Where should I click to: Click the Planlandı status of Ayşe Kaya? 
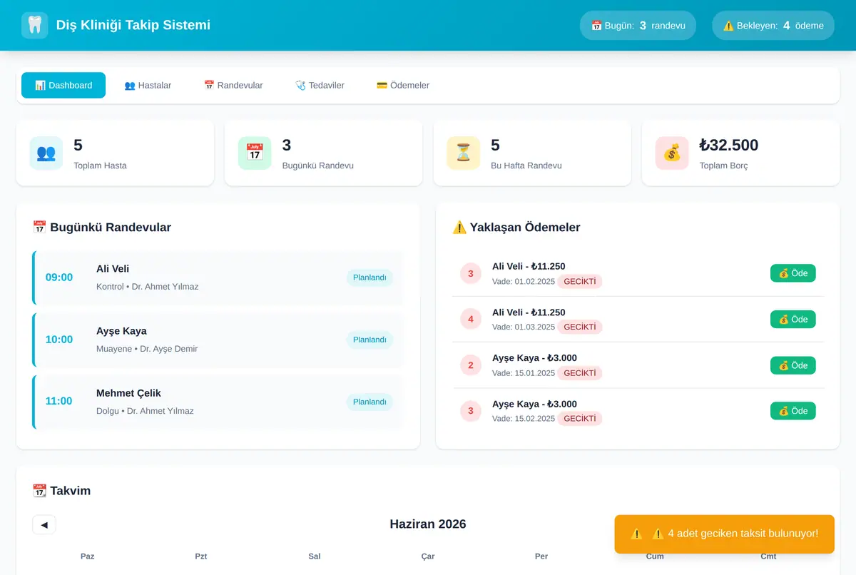coord(370,340)
